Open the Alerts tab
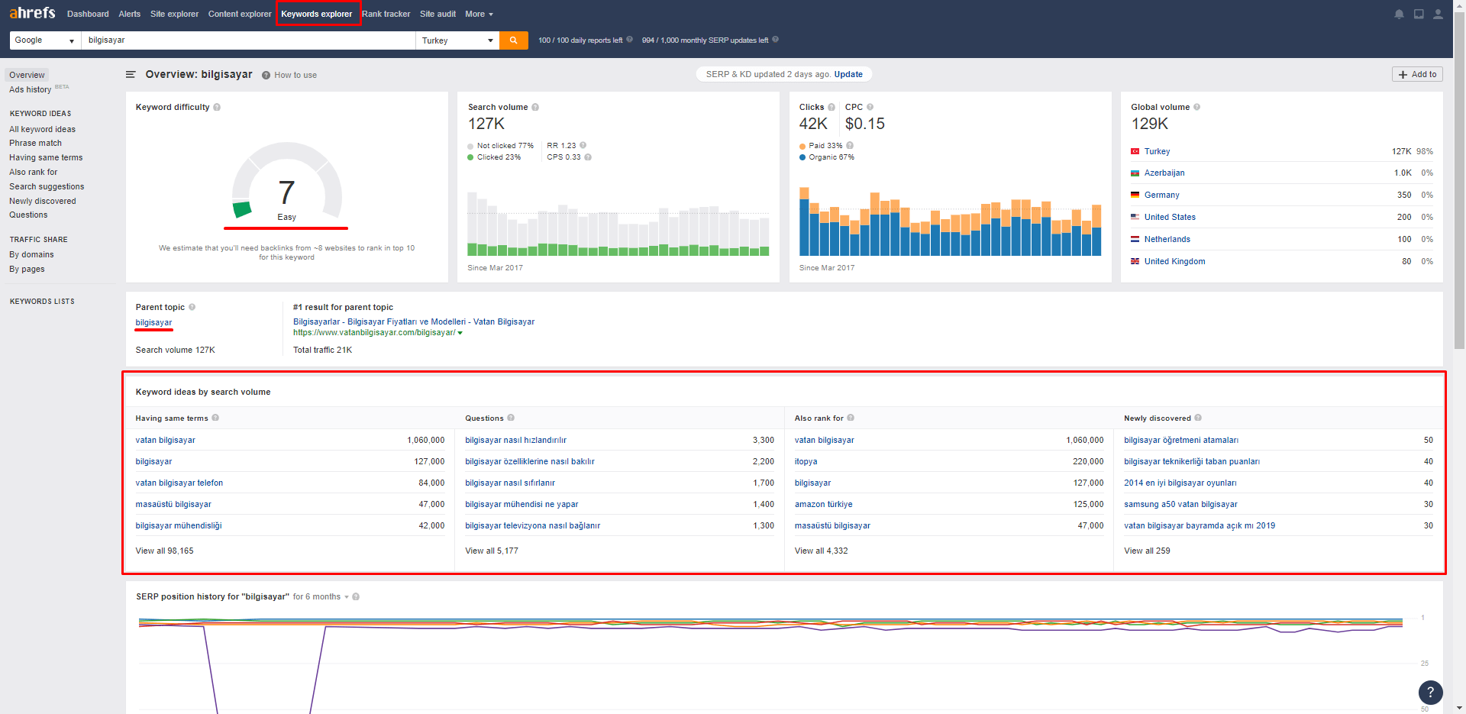1466x714 pixels. 130,15
